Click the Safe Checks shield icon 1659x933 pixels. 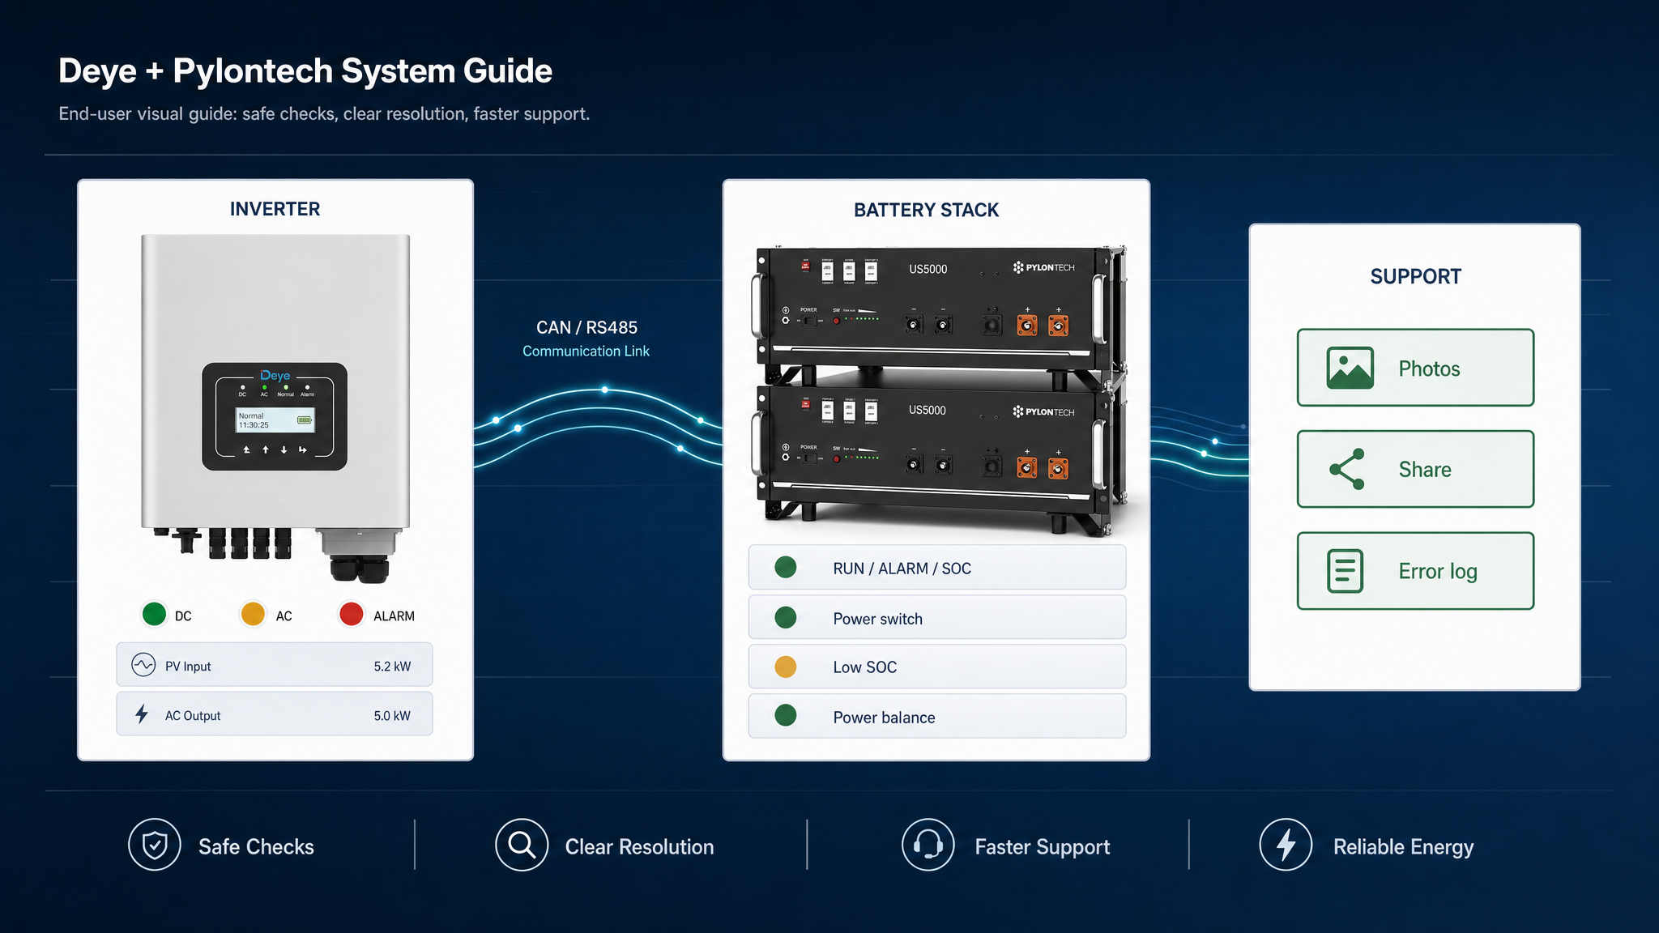(x=154, y=845)
